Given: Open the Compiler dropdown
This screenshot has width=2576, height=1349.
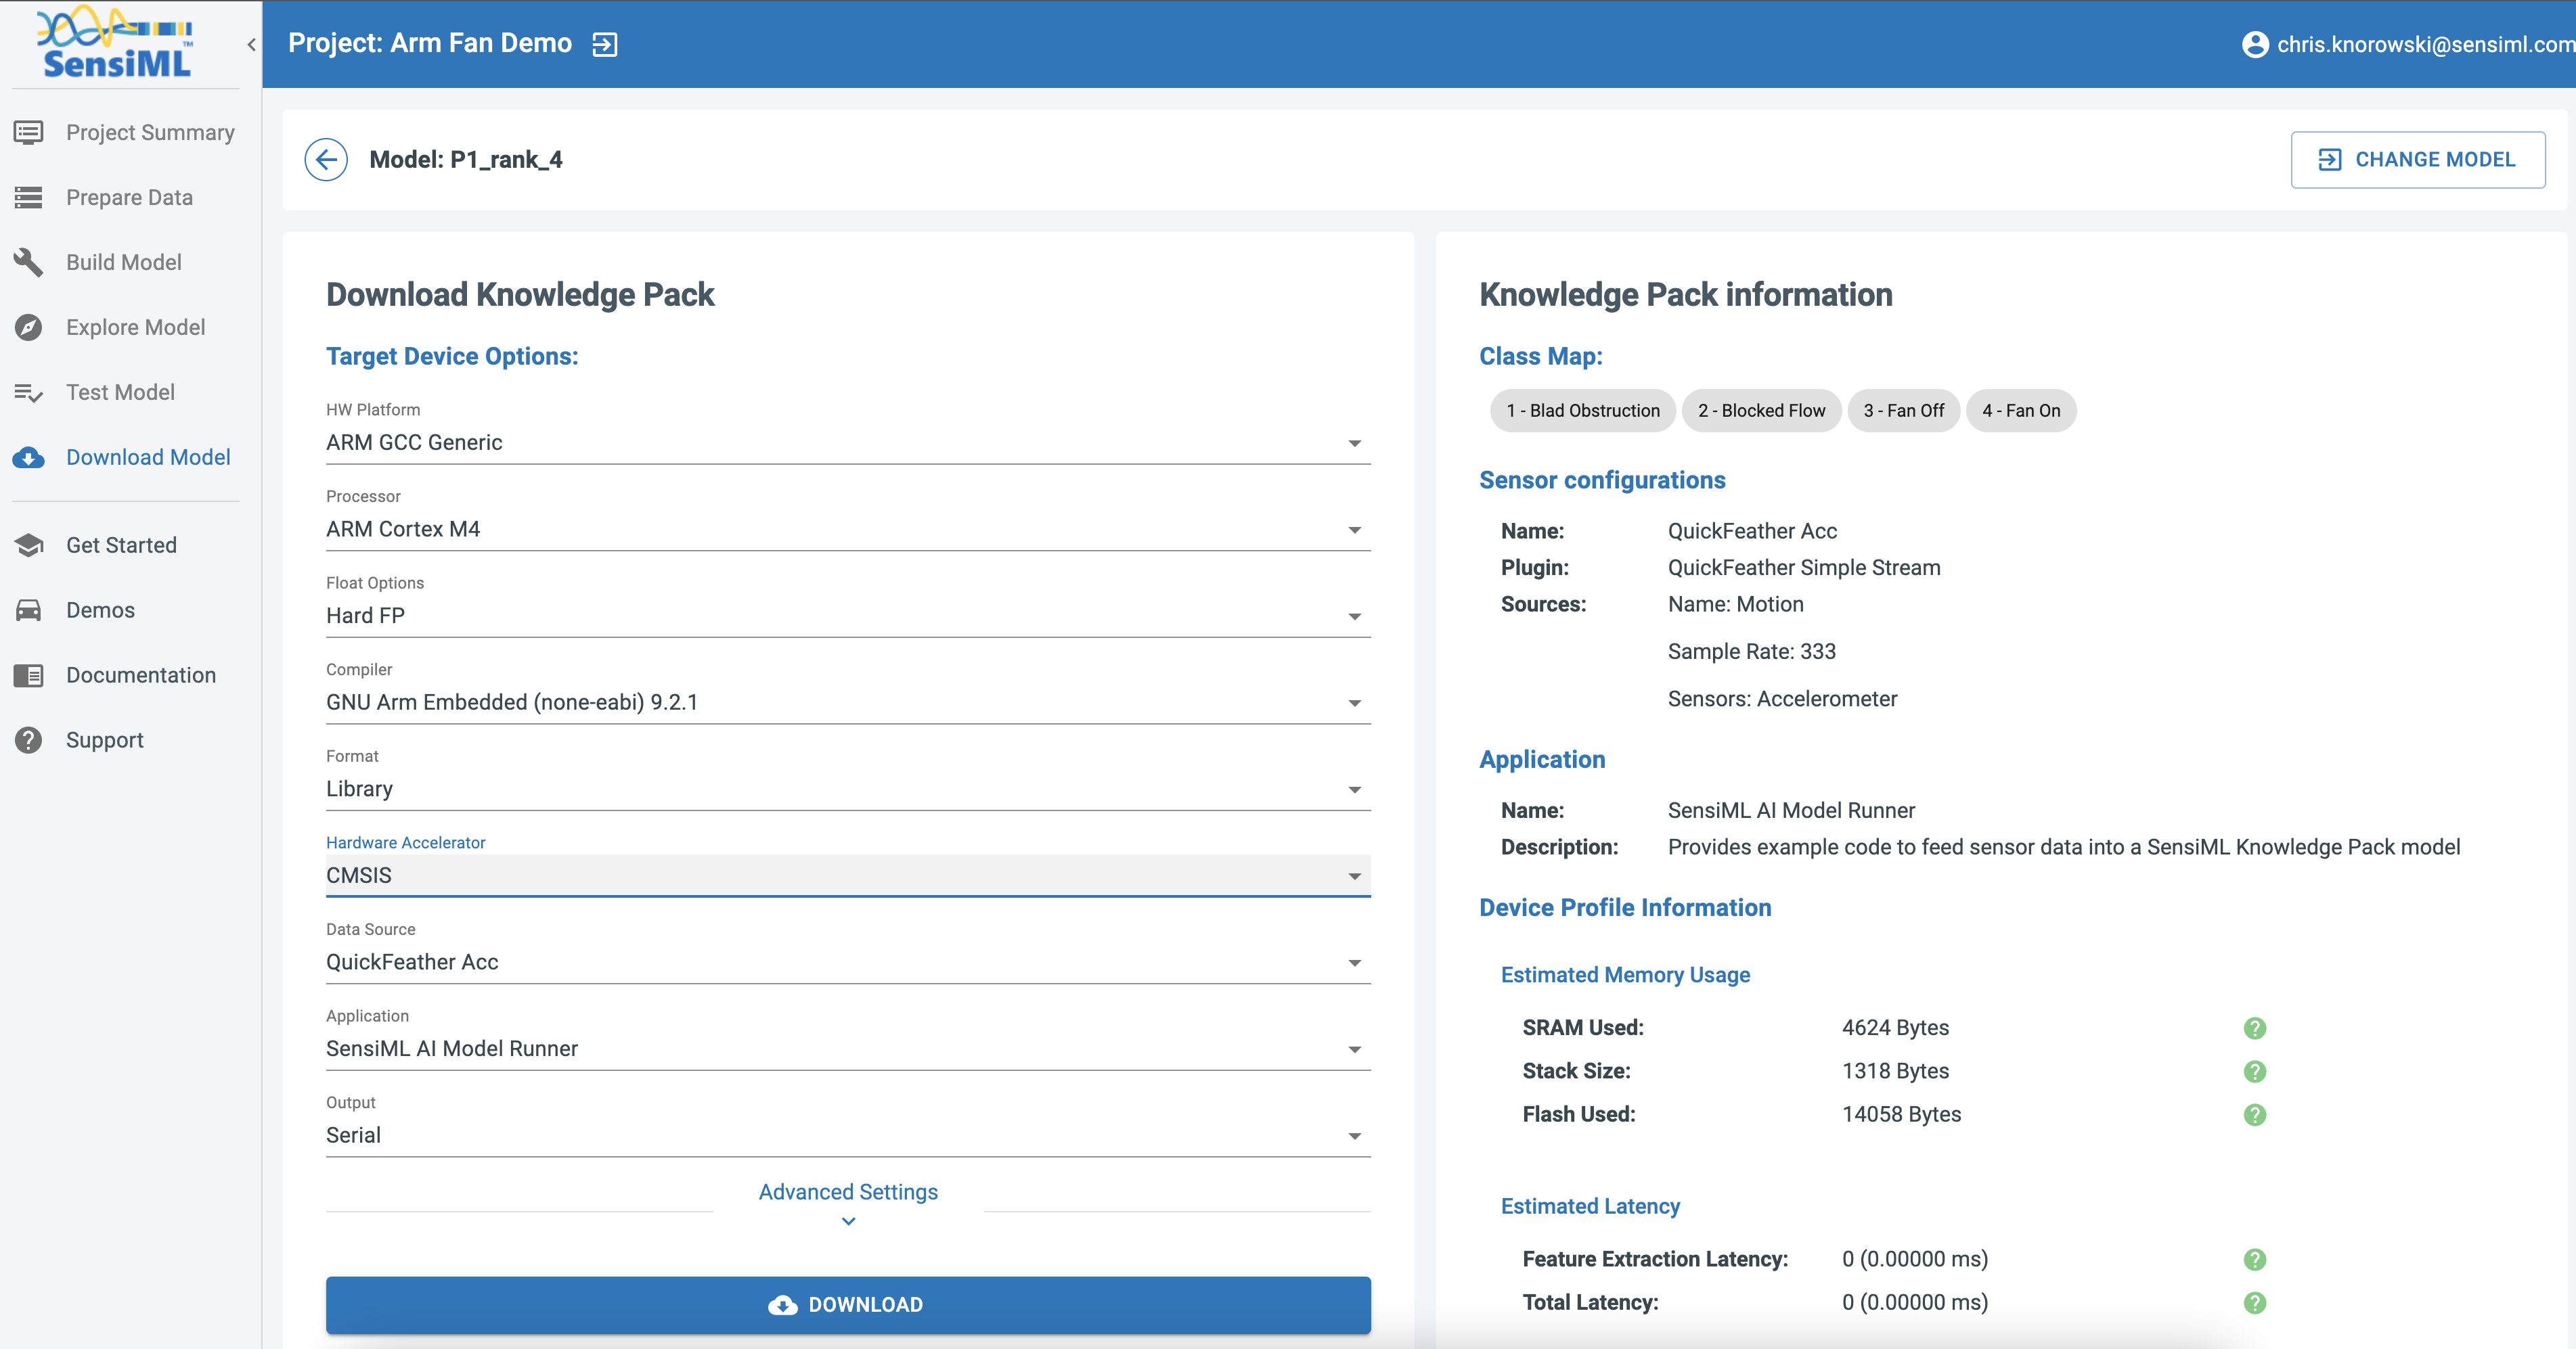Looking at the screenshot, I should click(x=848, y=702).
